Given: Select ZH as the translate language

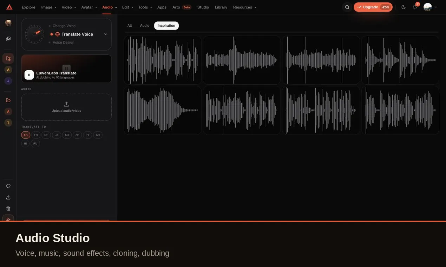Looking at the screenshot, I should [x=77, y=135].
